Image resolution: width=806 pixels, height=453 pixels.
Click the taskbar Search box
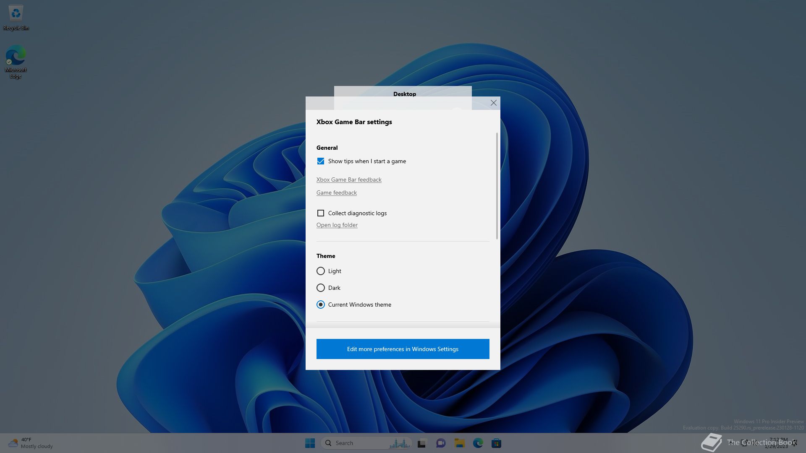(361, 443)
